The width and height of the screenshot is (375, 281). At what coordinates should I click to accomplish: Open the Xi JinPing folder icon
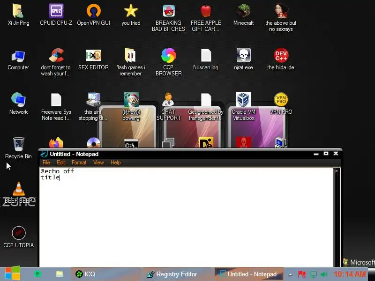tap(18, 11)
